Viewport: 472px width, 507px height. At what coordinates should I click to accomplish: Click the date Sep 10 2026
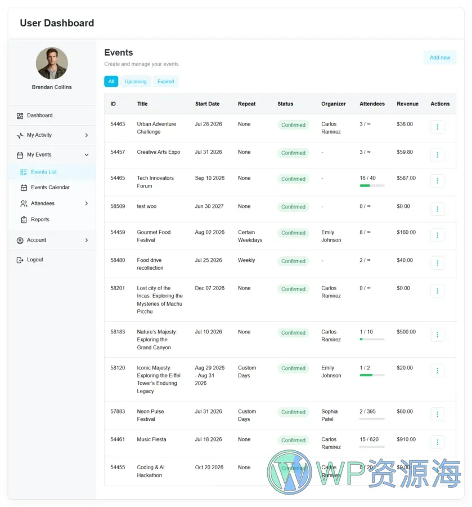[209, 178]
